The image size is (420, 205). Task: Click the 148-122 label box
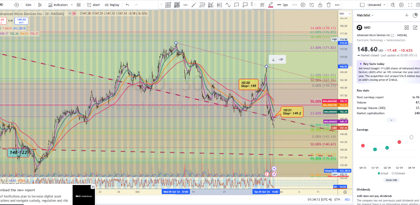(x=18, y=153)
